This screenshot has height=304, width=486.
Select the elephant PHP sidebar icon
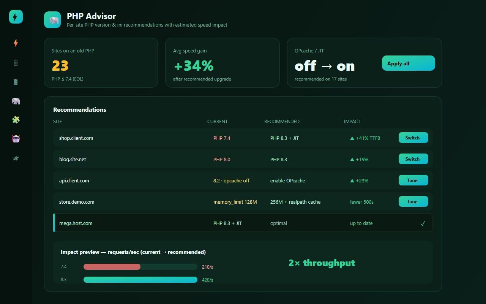tap(16, 101)
